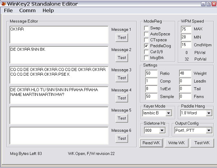The image size is (217, 168).
Task: Click the Message 2 text box with 5NN BK
Action: [x=59, y=55]
